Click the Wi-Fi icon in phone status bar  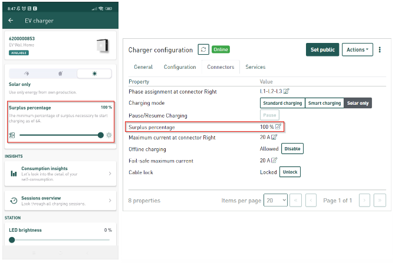click(x=101, y=9)
